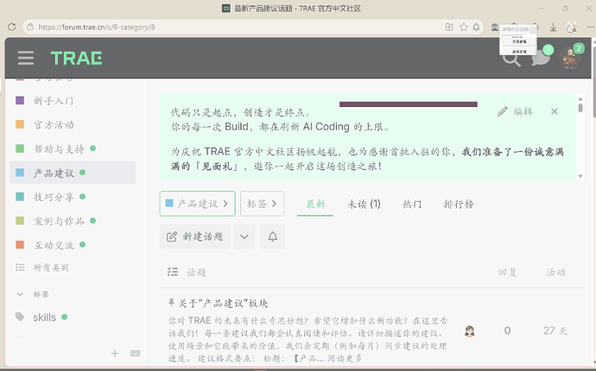596x371 pixels.
Task: Open the topic 关于"产品建议"板块
Action: click(224, 303)
